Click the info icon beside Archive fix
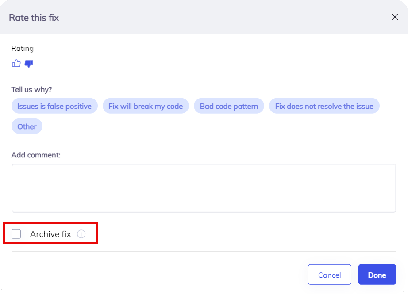This screenshot has height=294, width=408. tap(81, 234)
